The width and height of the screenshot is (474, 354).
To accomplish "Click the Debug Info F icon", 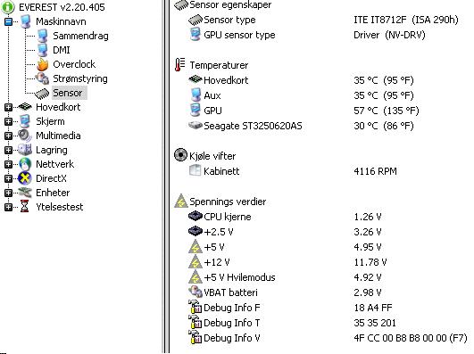I will pyautogui.click(x=195, y=307).
